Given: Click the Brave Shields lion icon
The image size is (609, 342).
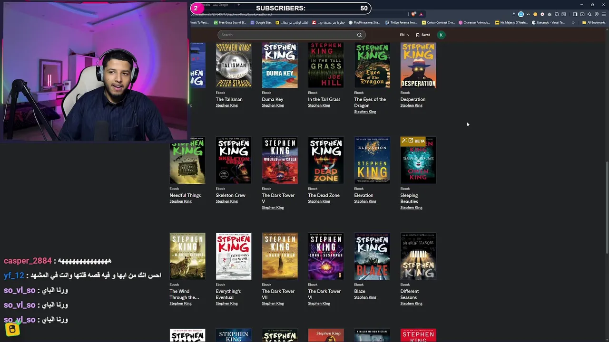Looking at the screenshot, I should 413,14.
